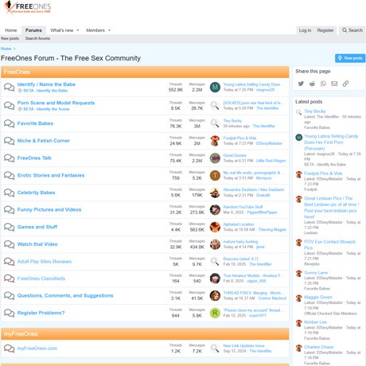Viewport: 366px width, 366px height.
Task: Open green M avatar in Identify row
Action: click(x=215, y=88)
